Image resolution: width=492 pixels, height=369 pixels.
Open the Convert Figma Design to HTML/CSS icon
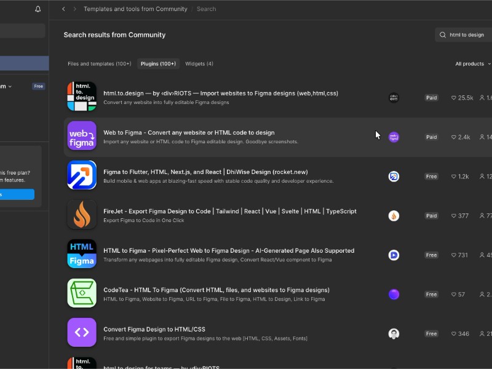[x=82, y=332]
